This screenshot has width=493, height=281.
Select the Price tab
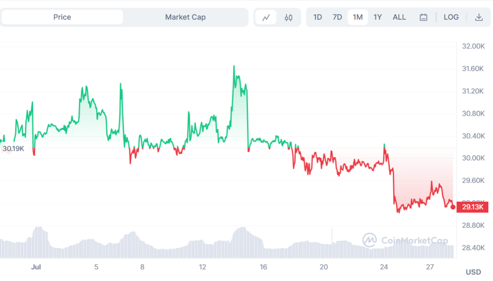click(x=62, y=17)
